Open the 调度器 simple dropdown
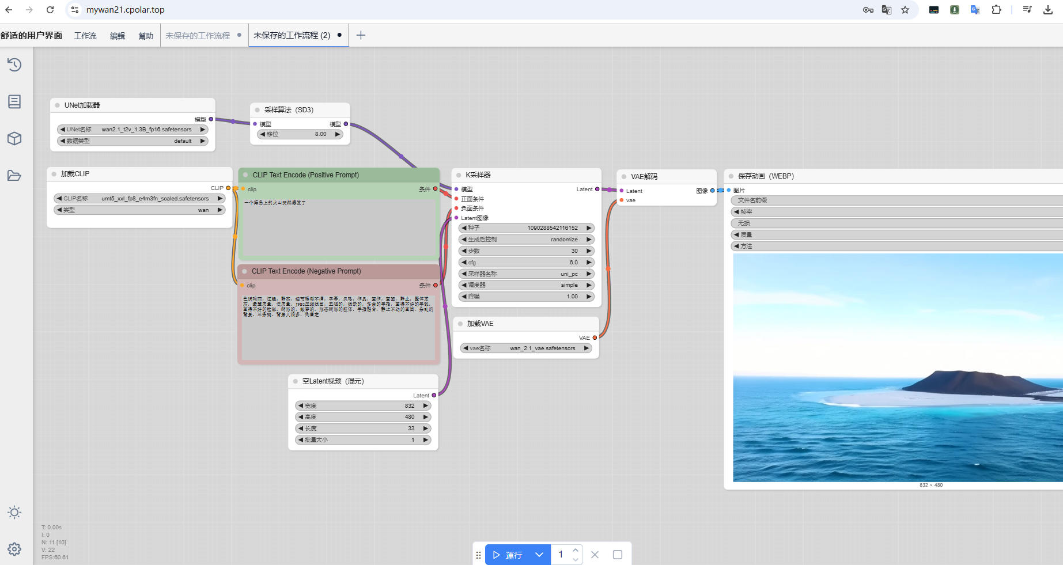The image size is (1063, 565). point(526,285)
